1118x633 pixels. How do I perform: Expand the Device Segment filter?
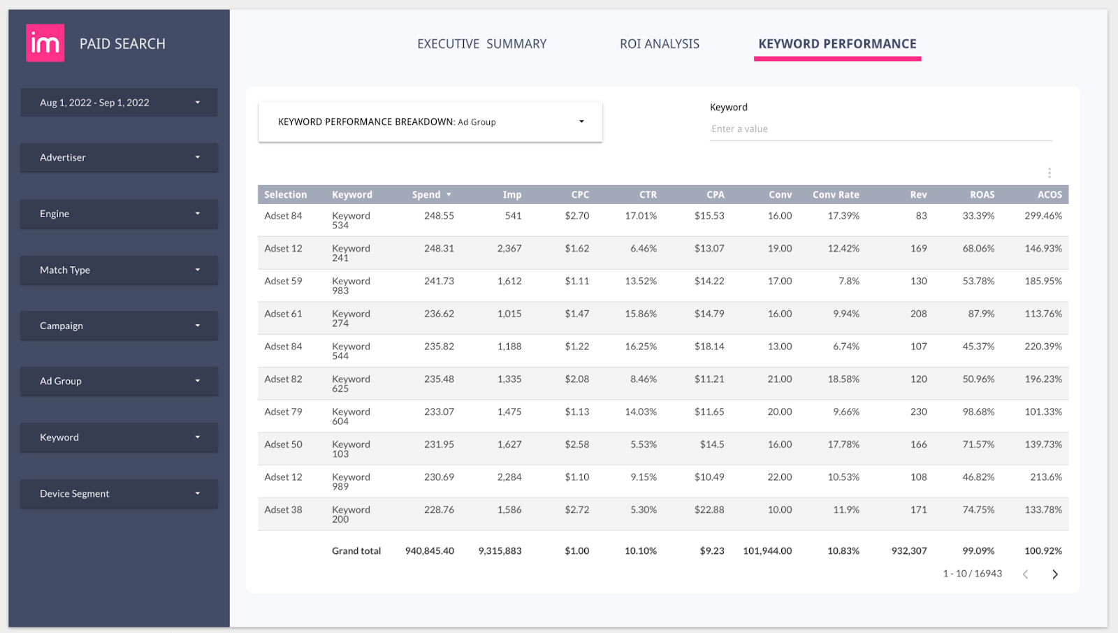click(118, 493)
